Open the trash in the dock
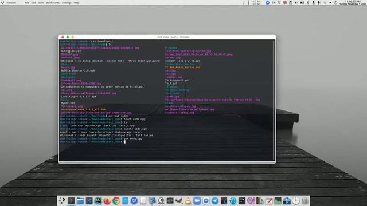The height and width of the screenshot is (206, 367). point(304,201)
